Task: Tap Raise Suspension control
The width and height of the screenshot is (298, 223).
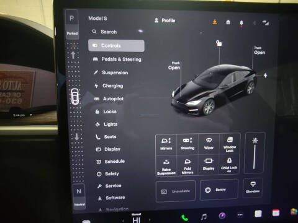Action: 166,165
